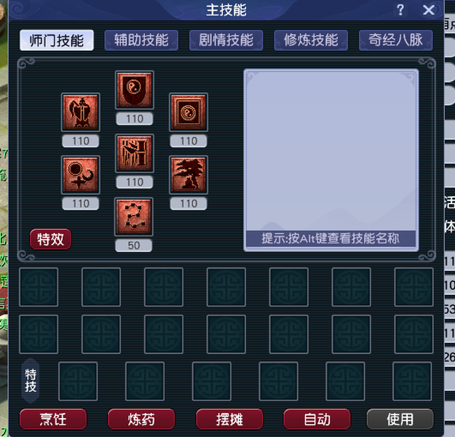The height and width of the screenshot is (437, 455).
Task: Open the 奇经八脉 tab
Action: (396, 40)
